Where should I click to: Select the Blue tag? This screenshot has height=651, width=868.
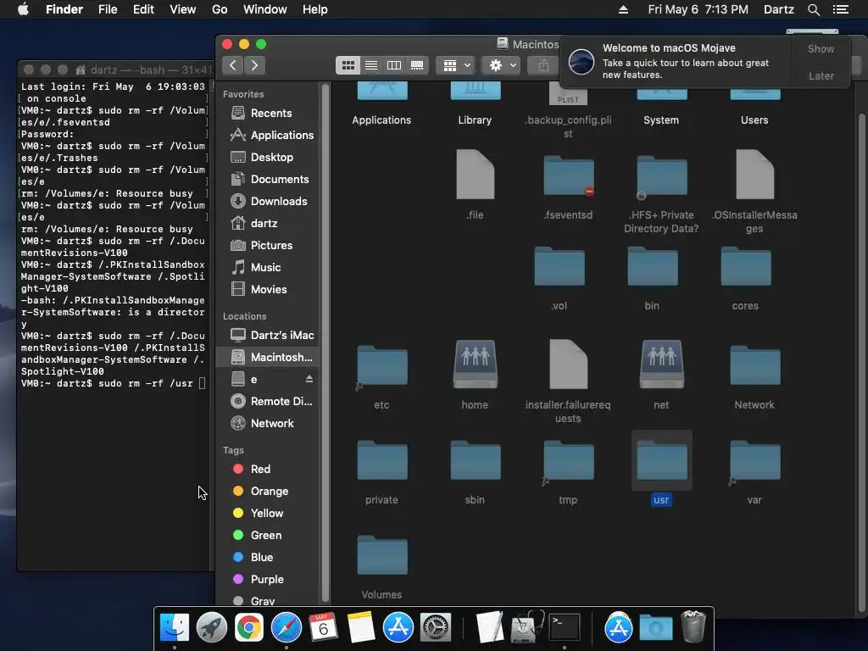(x=261, y=558)
